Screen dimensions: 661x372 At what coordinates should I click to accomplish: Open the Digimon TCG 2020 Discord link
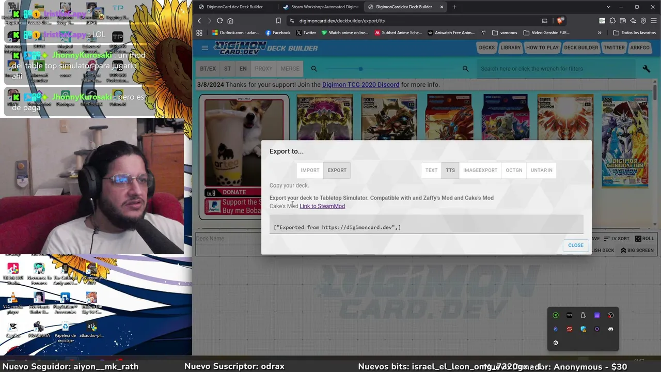click(360, 85)
